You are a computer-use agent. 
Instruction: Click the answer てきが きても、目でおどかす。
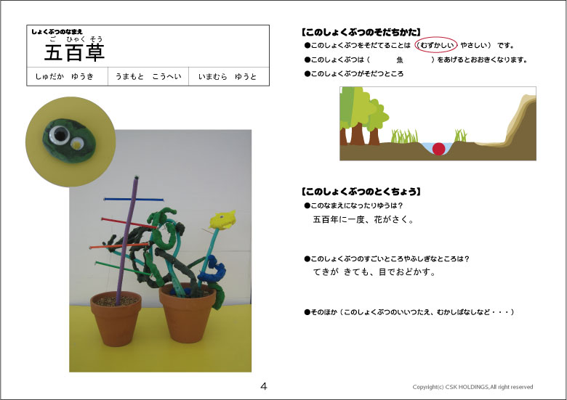coord(374,272)
